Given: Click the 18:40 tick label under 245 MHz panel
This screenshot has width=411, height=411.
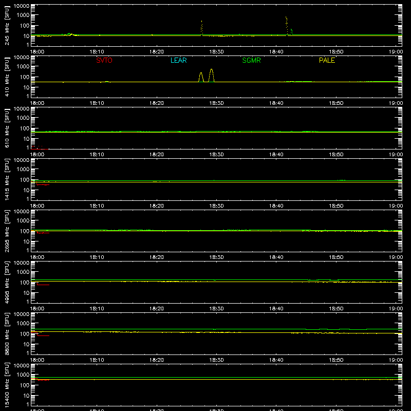Looking at the screenshot, I should coord(276,52).
